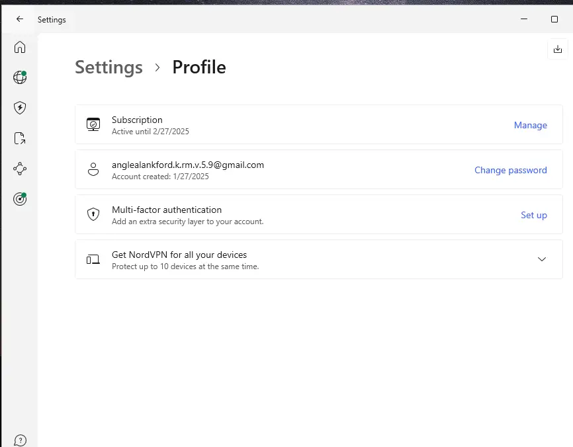Open the file sharing icon in sidebar
Image resolution: width=573 pixels, height=447 pixels.
[x=20, y=138]
